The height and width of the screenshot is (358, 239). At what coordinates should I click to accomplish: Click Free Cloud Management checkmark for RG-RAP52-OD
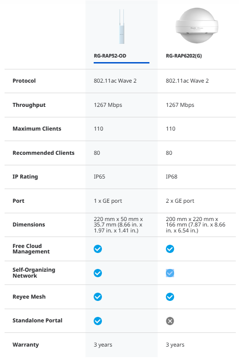[x=98, y=249]
